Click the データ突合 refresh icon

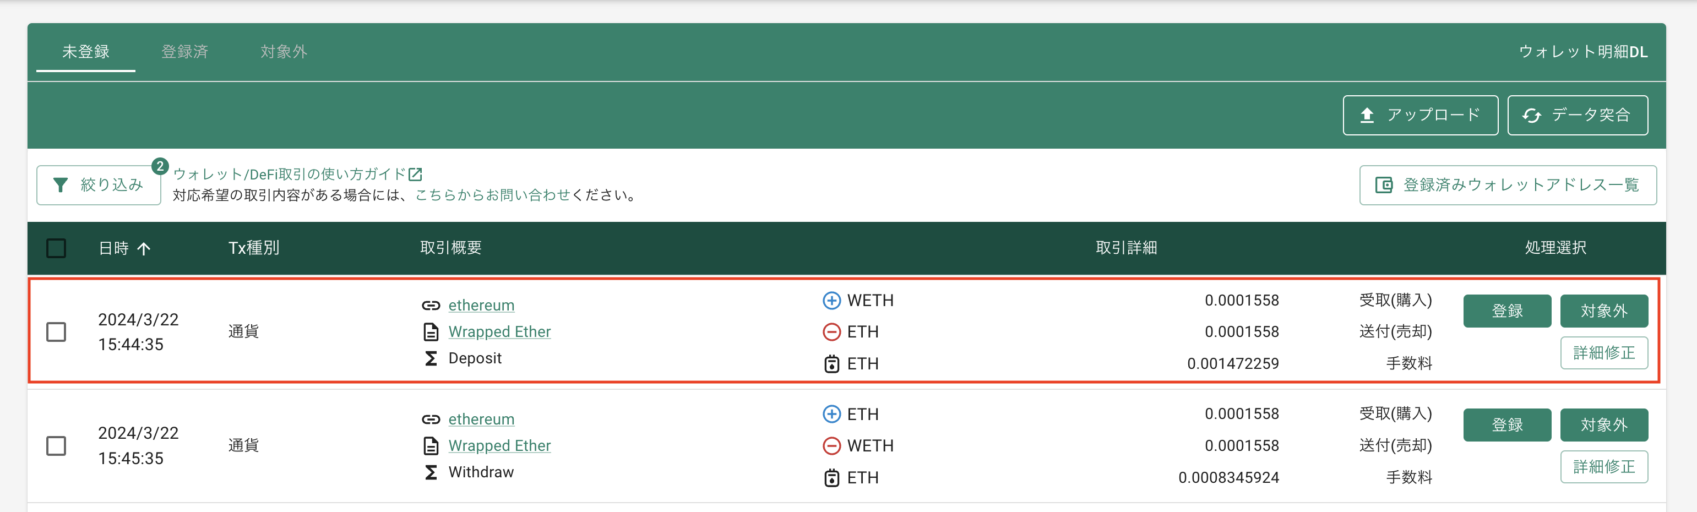tap(1532, 115)
